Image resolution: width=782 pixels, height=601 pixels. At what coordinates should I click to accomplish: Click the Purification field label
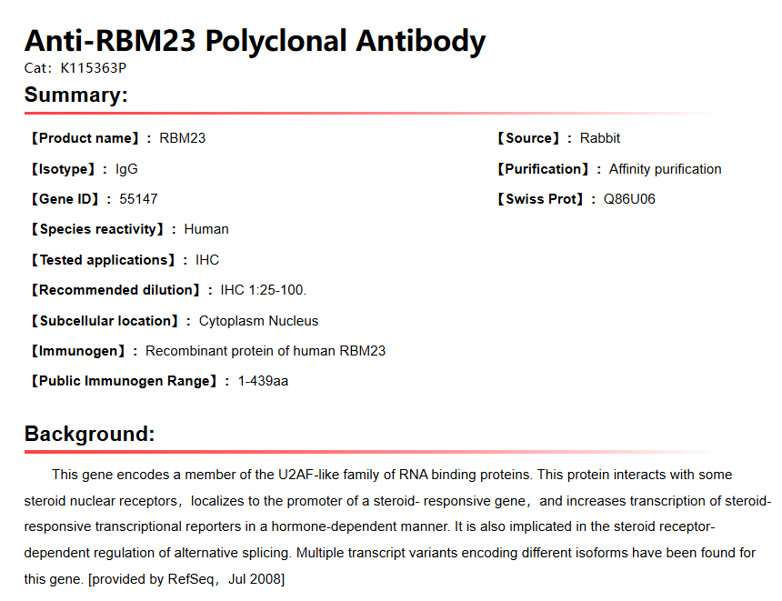point(542,169)
